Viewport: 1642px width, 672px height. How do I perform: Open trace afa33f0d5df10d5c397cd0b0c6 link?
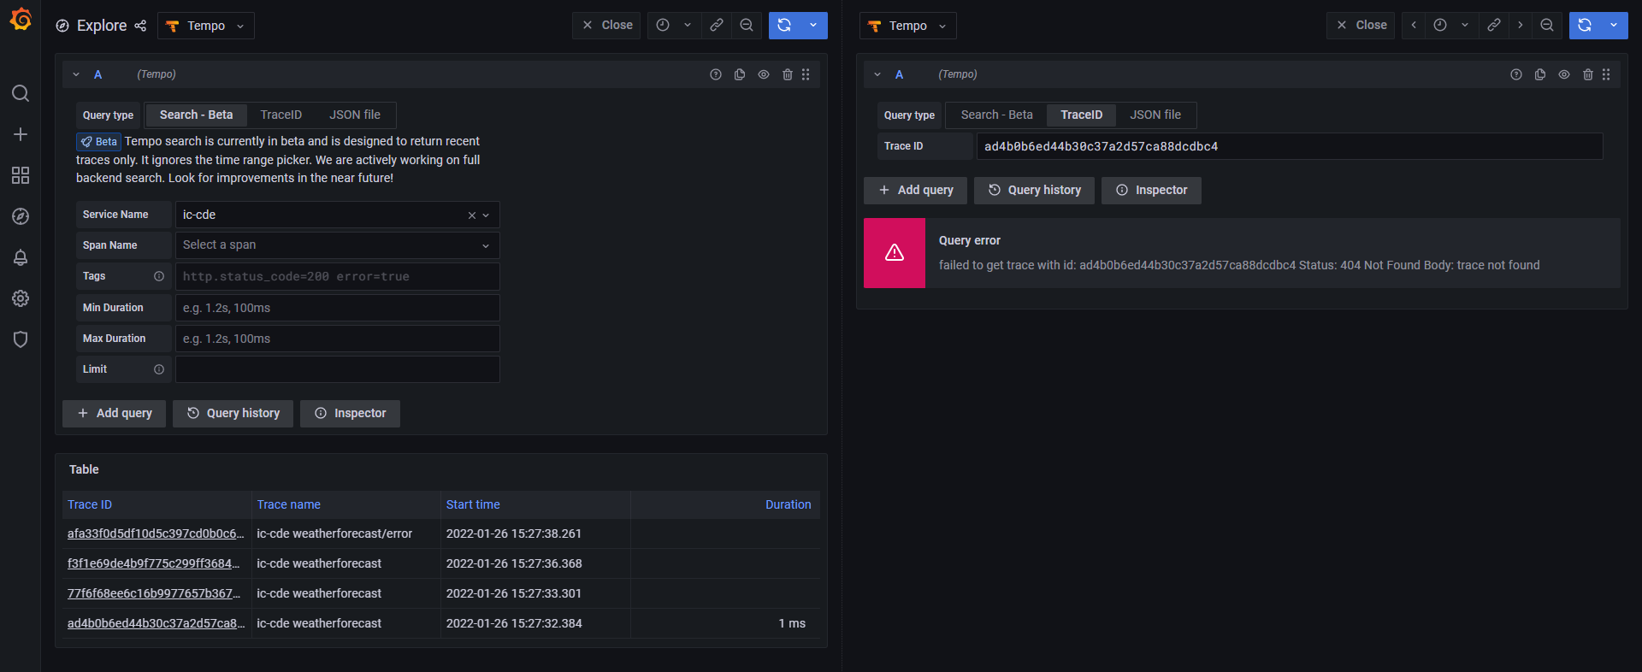[156, 533]
